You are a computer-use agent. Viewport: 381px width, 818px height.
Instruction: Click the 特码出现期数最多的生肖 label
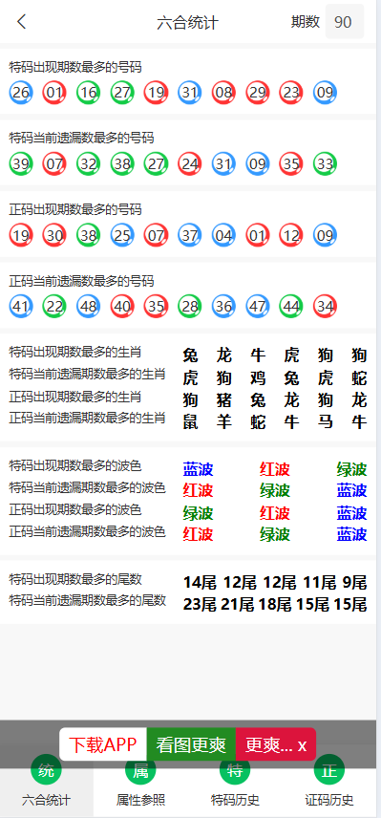(x=75, y=352)
